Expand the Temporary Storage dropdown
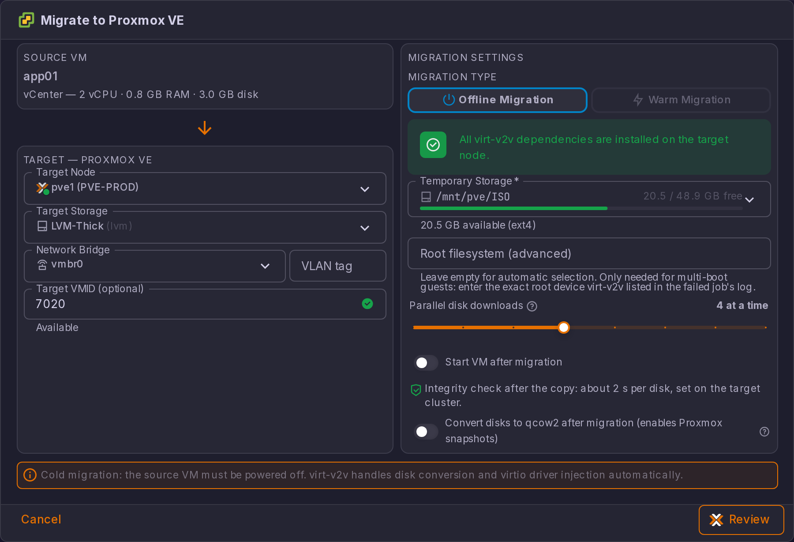Screen dimensions: 794x542 [749, 200]
